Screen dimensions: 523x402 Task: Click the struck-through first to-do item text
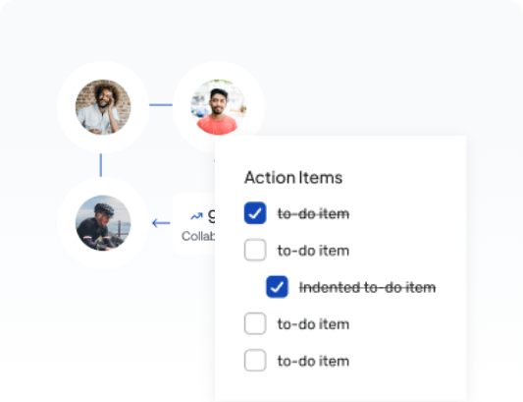313,213
